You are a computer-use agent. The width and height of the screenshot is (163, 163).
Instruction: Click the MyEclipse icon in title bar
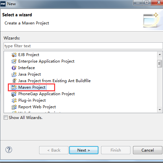pos(3,4)
